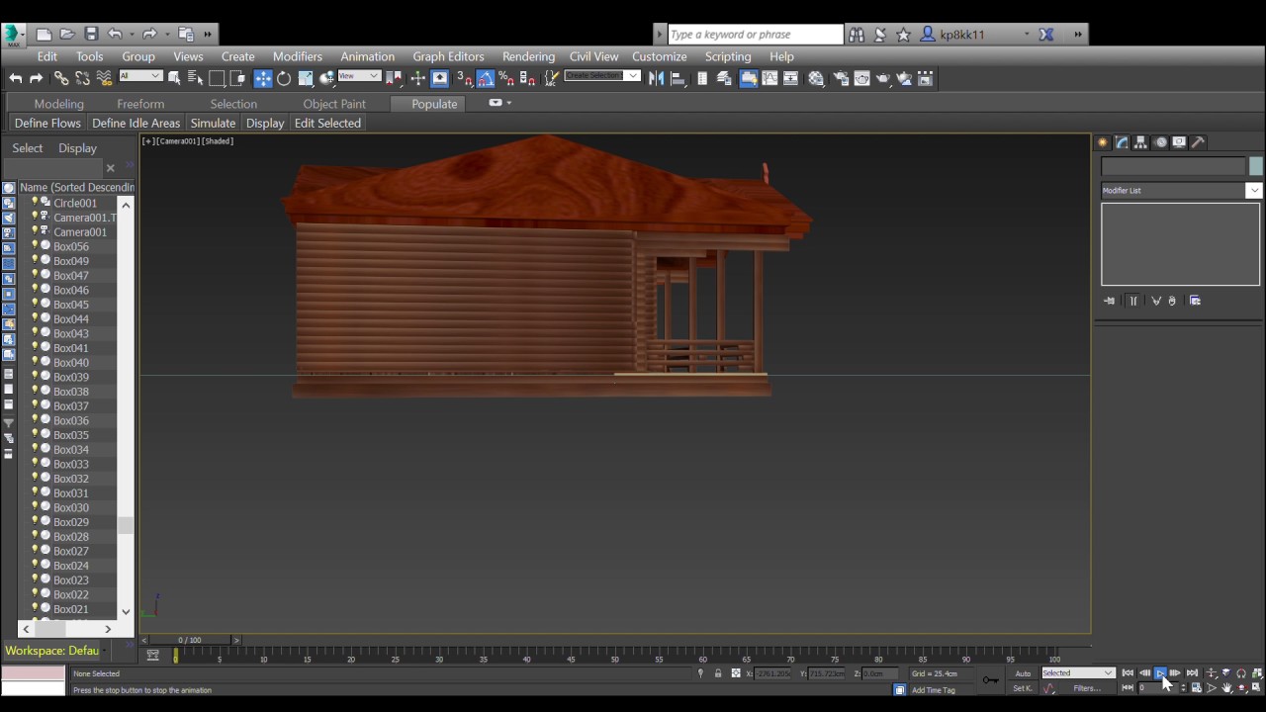The height and width of the screenshot is (712, 1266).
Task: Click Go to End playback button
Action: point(1192,673)
